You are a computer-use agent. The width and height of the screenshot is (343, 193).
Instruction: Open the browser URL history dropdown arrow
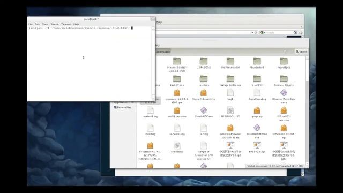pyautogui.click(x=252, y=32)
